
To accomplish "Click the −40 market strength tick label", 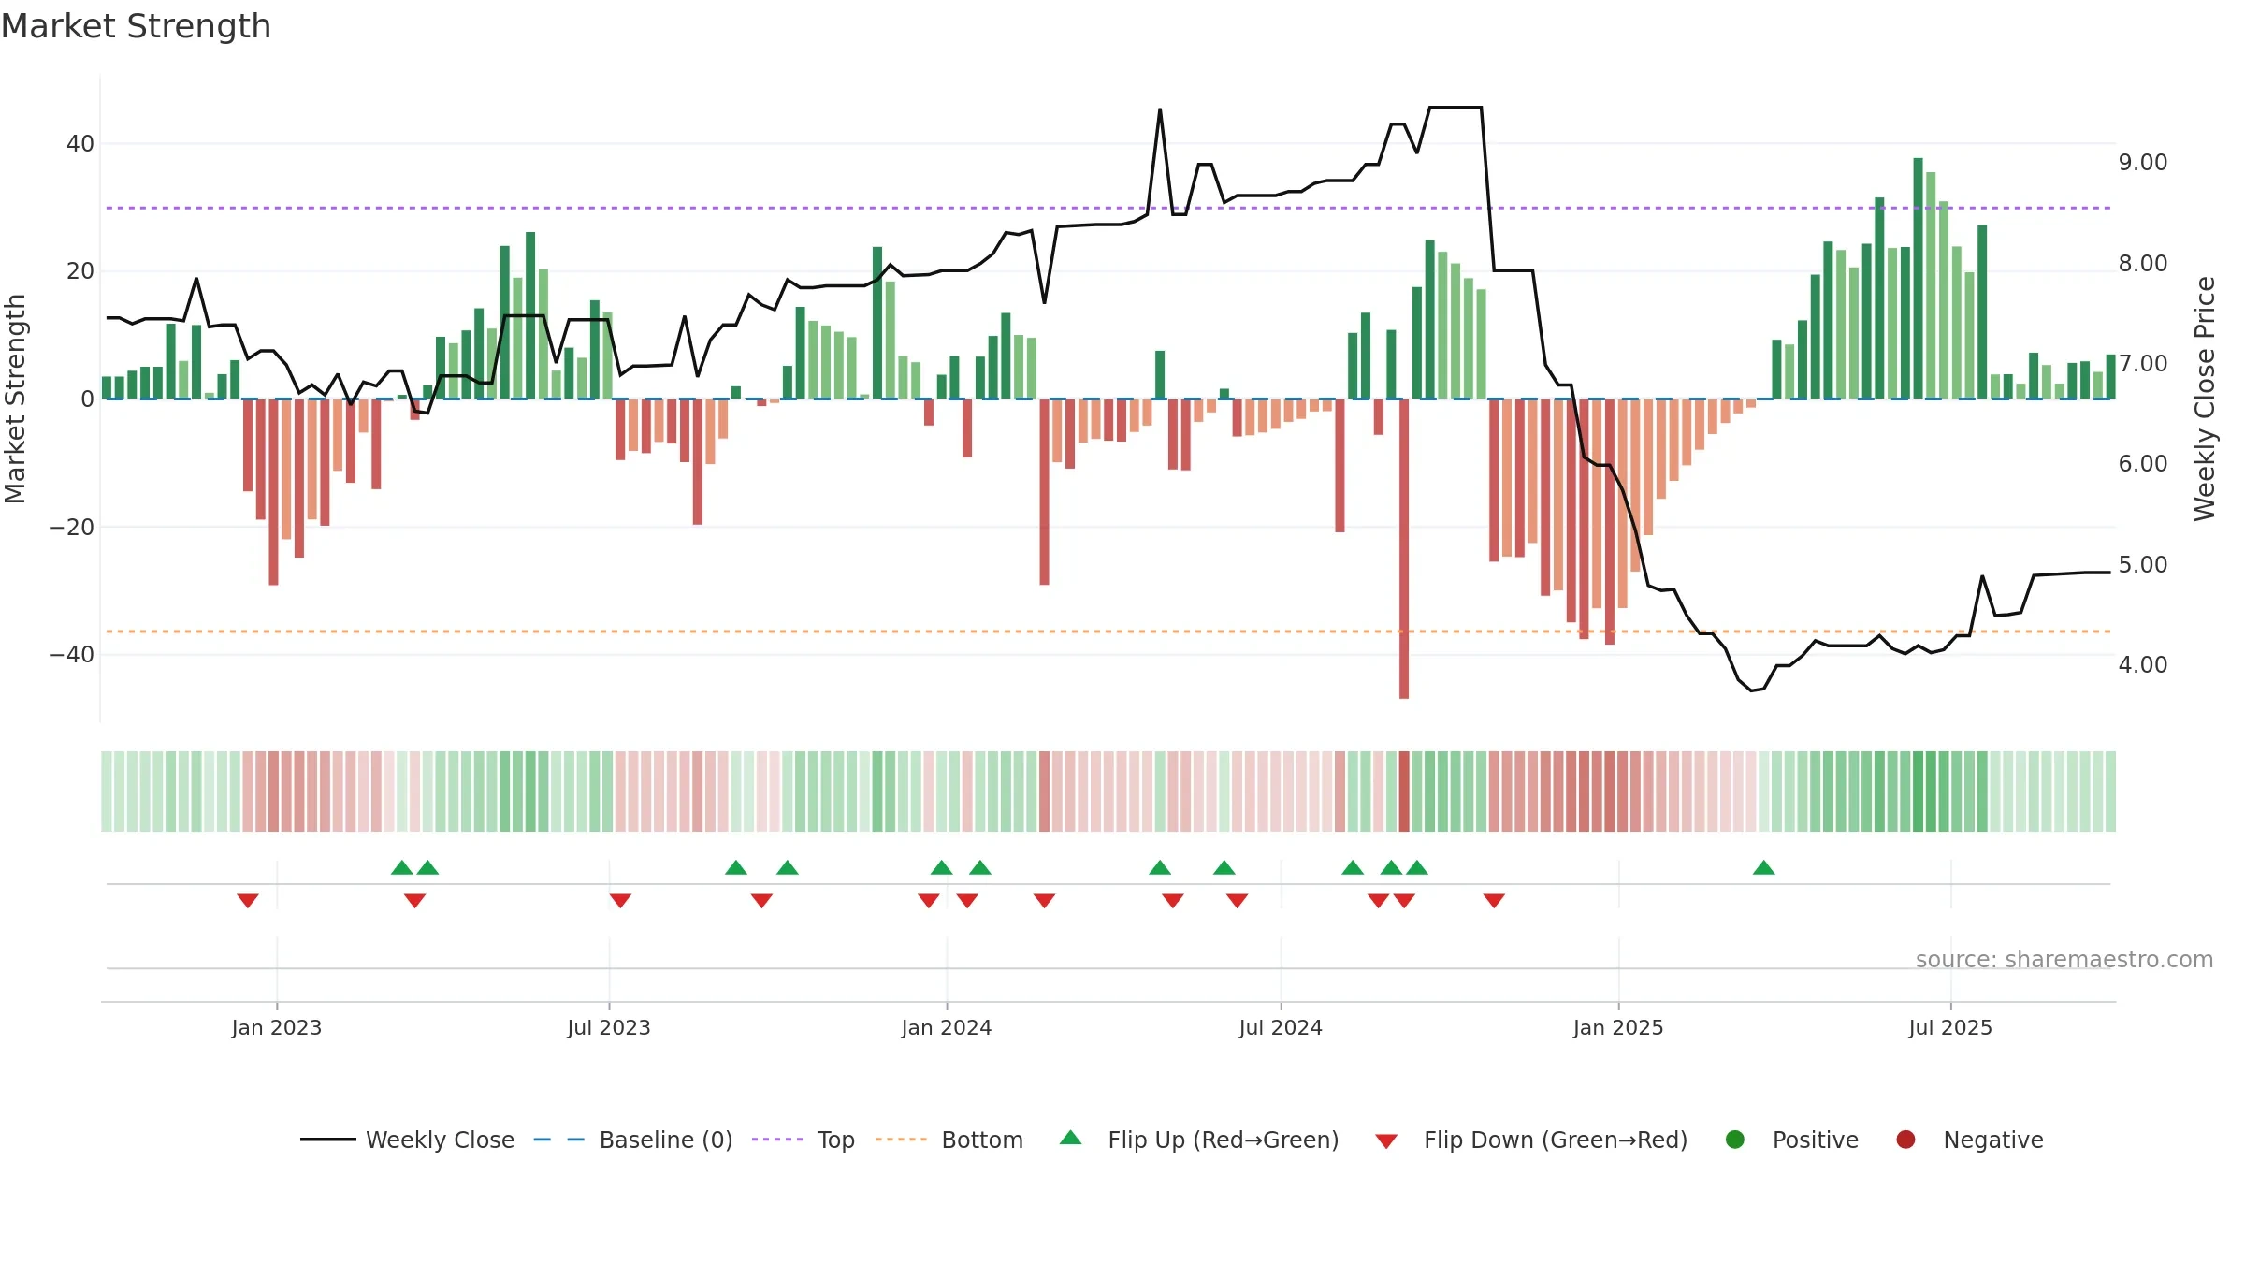I will tap(71, 655).
